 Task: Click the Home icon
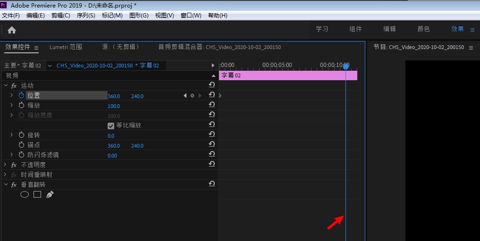[12, 30]
